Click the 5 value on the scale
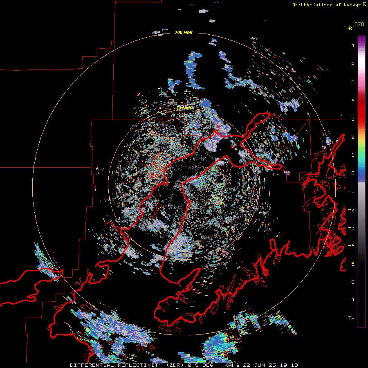Image resolution: width=368 pixels, height=368 pixels. point(353,82)
